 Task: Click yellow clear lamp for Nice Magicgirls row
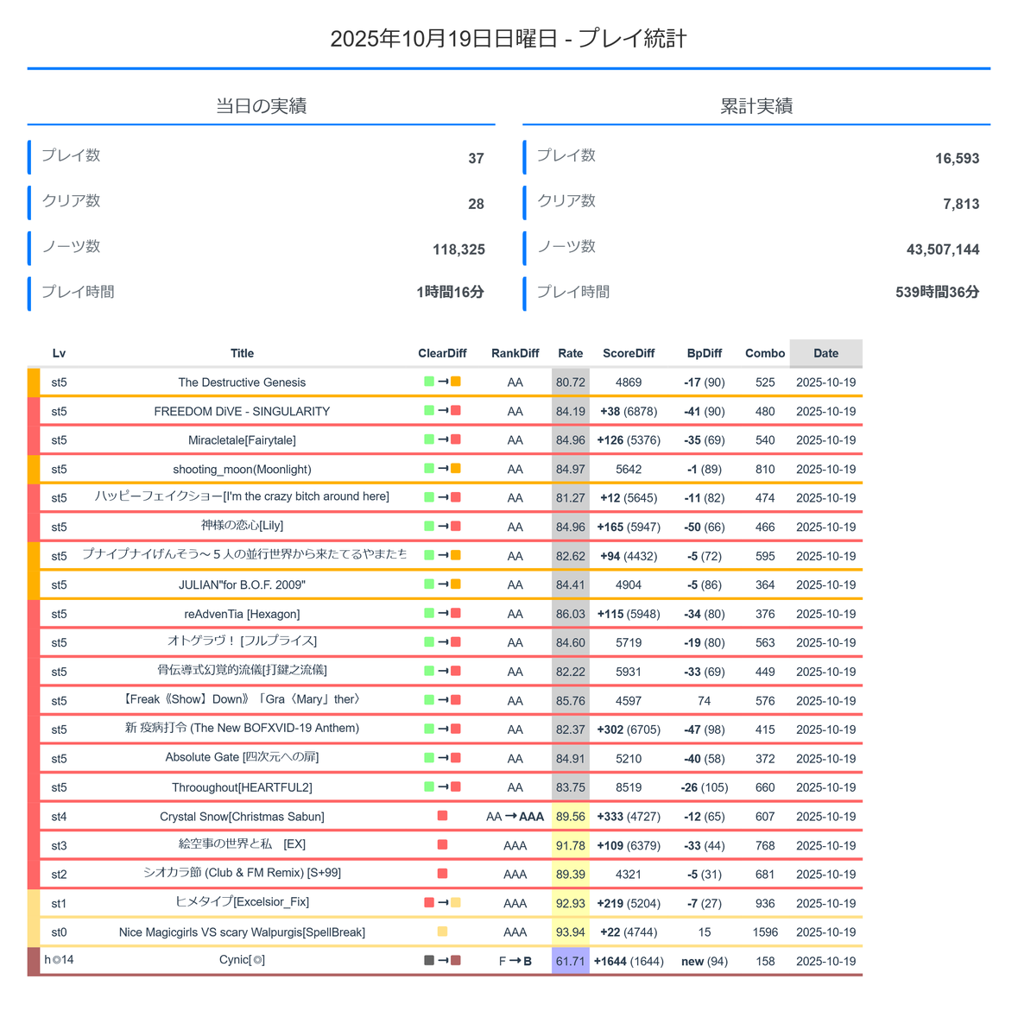tap(443, 932)
